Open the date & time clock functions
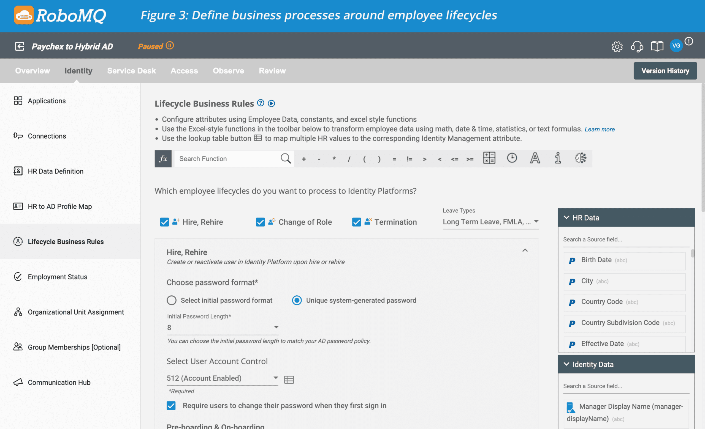This screenshot has width=705, height=429. 512,158
